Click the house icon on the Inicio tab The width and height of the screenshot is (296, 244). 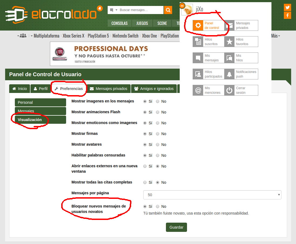click(x=14, y=89)
